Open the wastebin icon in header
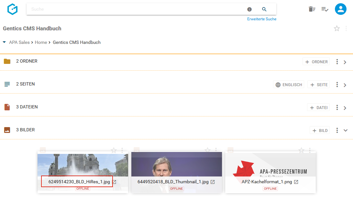The image size is (353, 201). coord(312,9)
